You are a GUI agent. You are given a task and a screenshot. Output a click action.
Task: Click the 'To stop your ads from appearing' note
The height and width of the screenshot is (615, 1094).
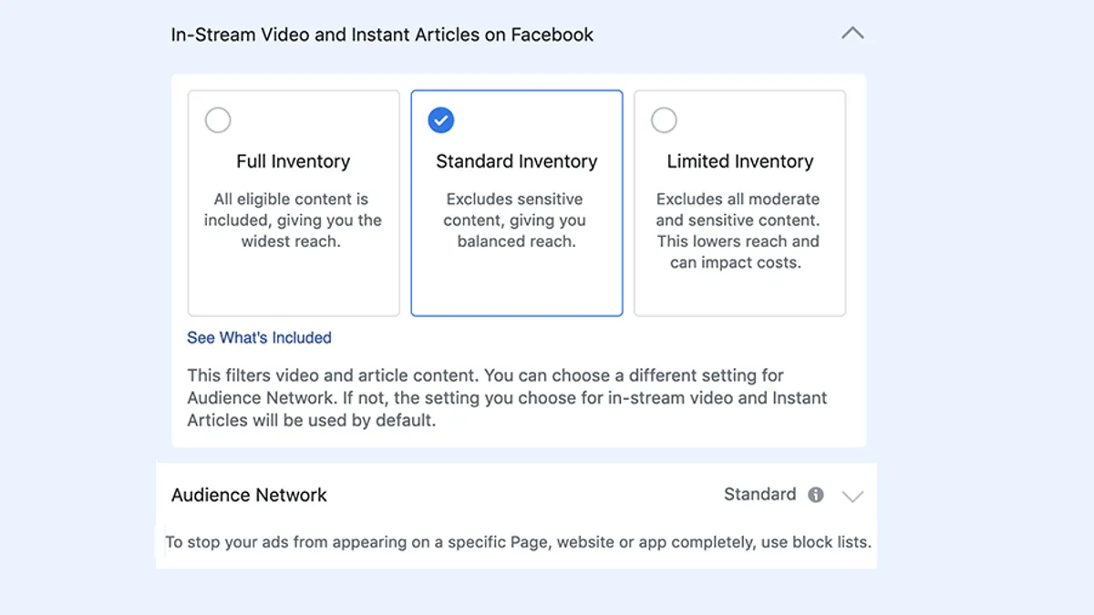coord(518,542)
